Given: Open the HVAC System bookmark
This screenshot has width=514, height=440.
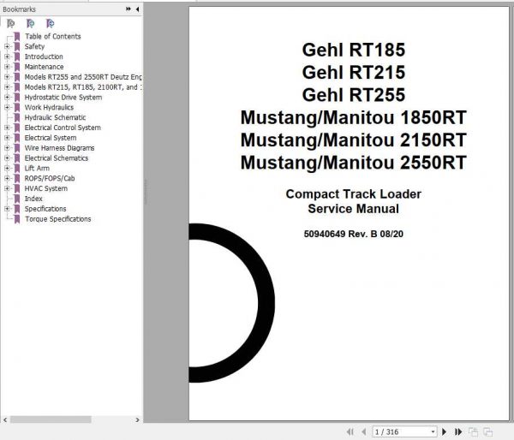Looking at the screenshot, I should click(46, 188).
